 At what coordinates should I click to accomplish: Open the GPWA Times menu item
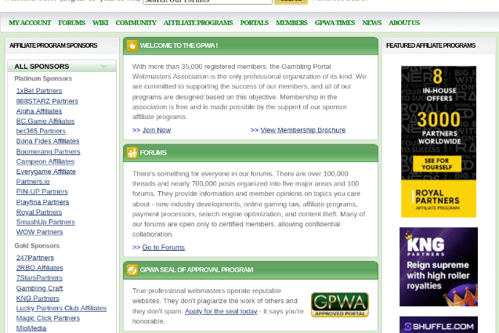click(334, 23)
